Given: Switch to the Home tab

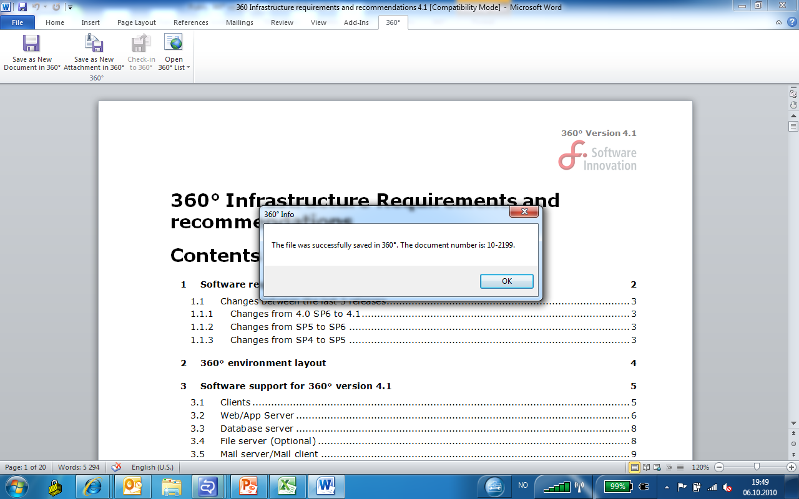Looking at the screenshot, I should point(55,22).
